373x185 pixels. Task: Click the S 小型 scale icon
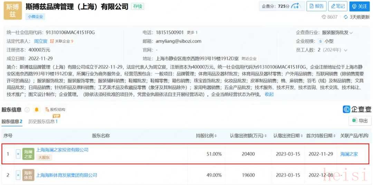321,41
